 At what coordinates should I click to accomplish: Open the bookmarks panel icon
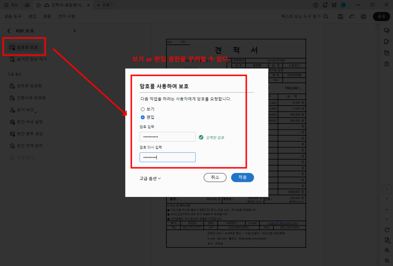pos(387,41)
